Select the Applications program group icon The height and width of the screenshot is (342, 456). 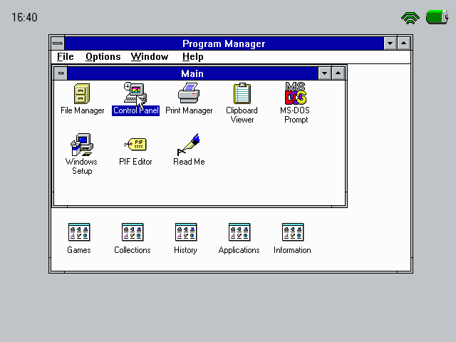pos(239,232)
